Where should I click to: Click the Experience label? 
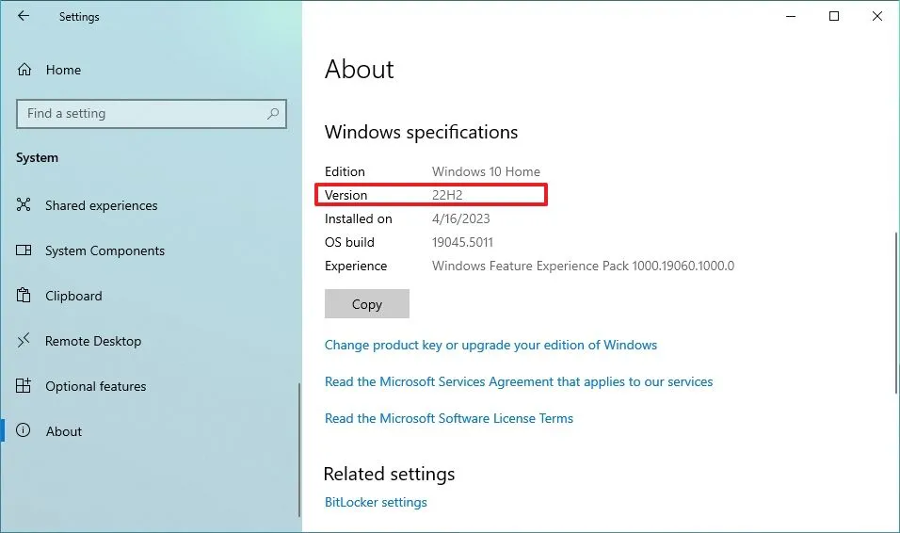coord(356,266)
